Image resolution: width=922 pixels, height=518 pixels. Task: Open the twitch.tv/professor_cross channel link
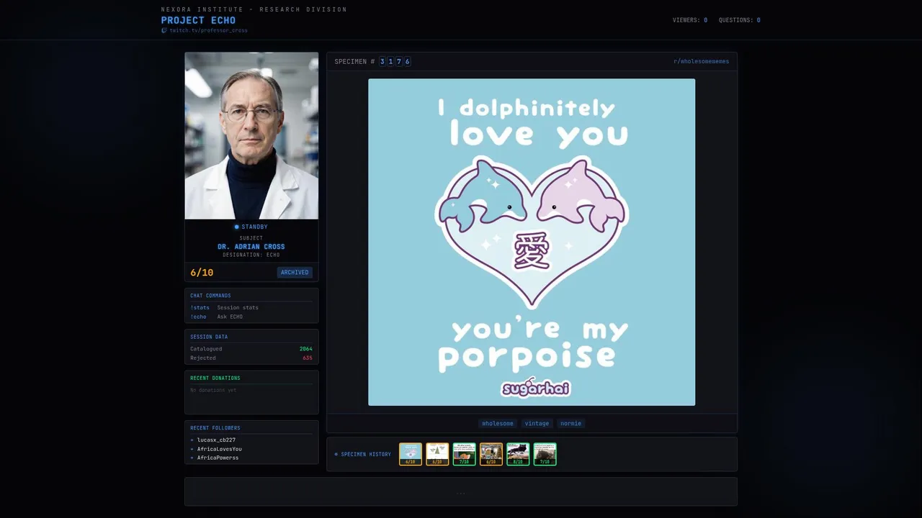pos(208,31)
